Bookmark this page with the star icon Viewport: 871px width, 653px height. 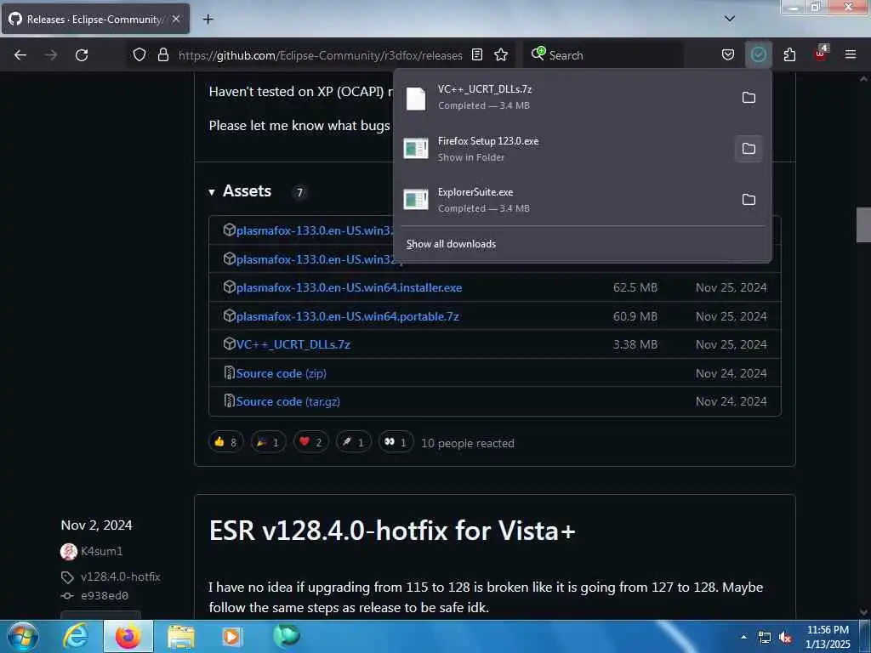pos(501,54)
